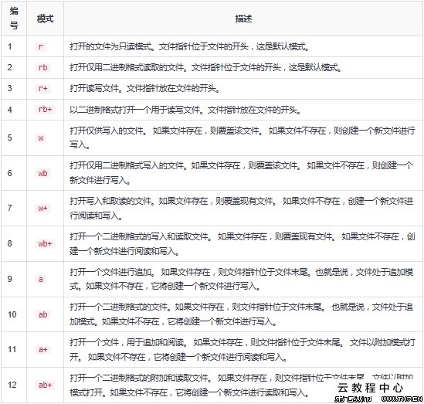Click description '打开一个二进制格式的写入和读取文件'

coord(139,236)
